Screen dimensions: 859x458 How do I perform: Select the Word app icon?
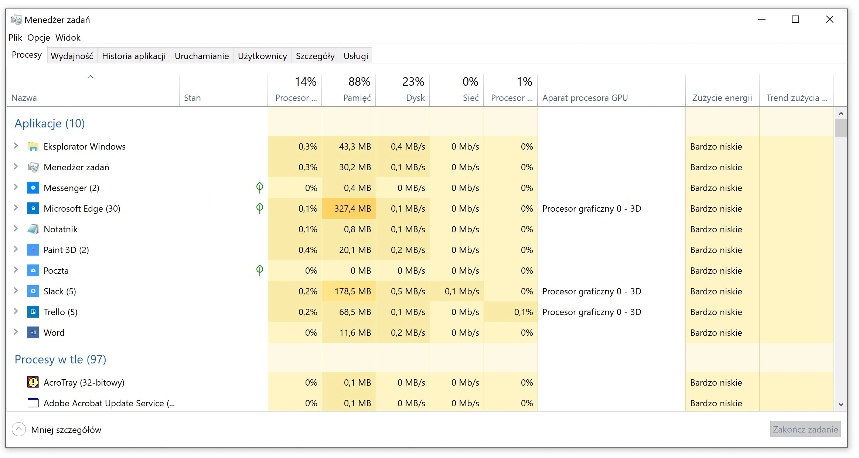click(33, 333)
